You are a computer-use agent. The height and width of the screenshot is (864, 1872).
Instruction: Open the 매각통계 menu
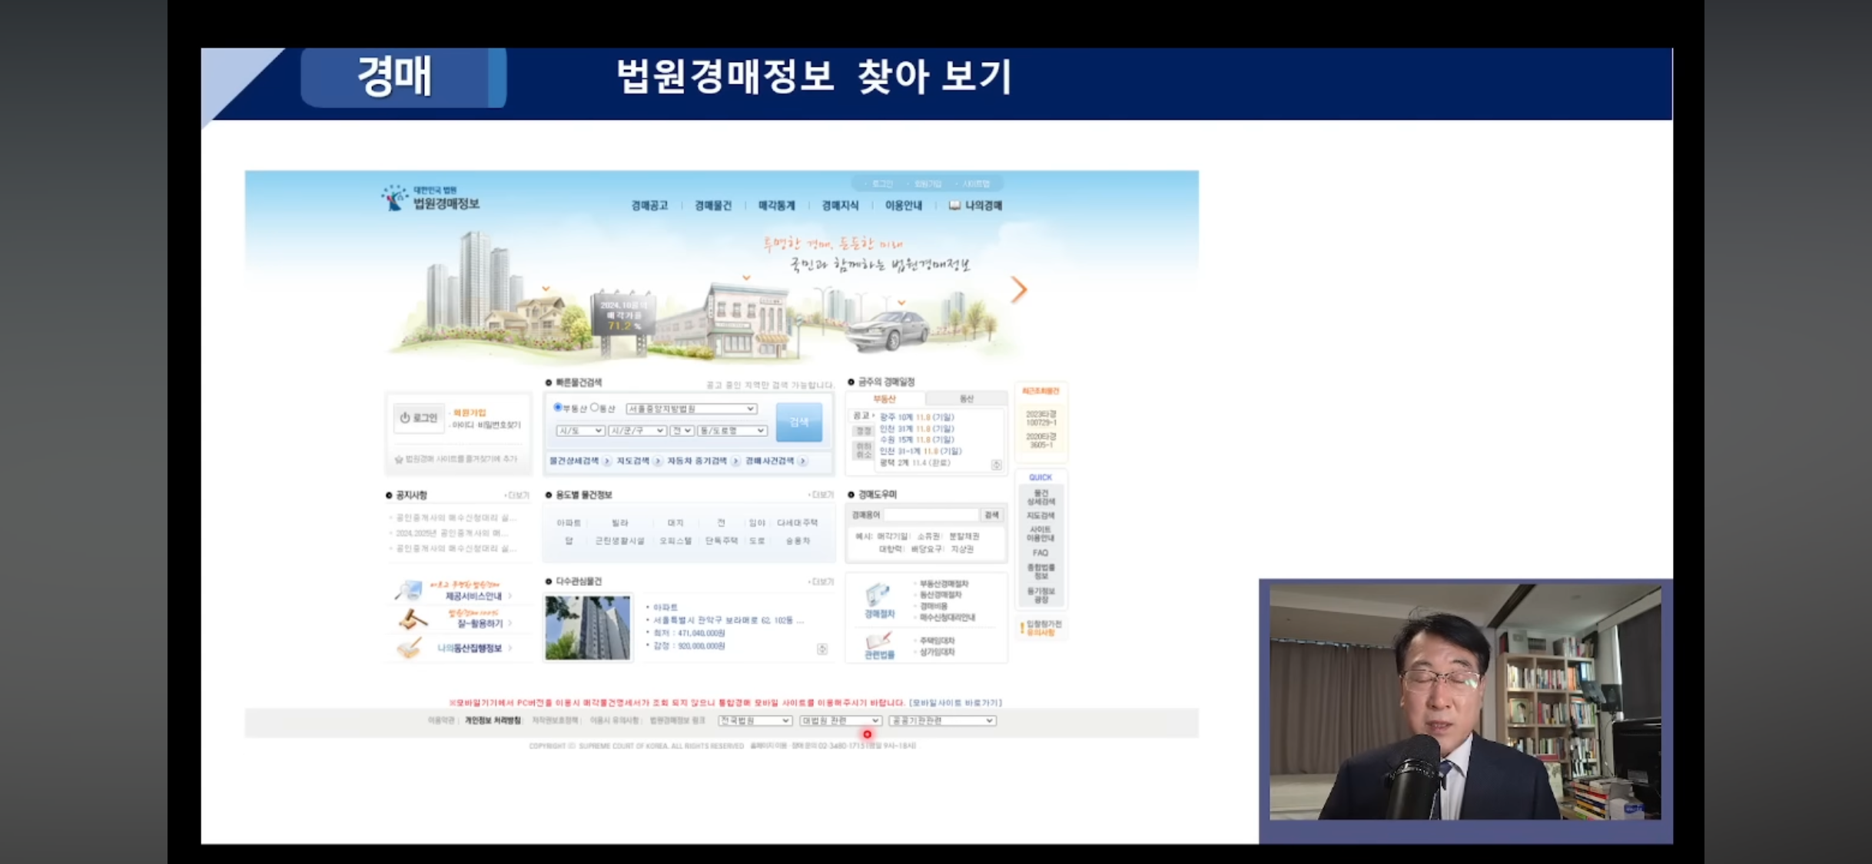[777, 206]
